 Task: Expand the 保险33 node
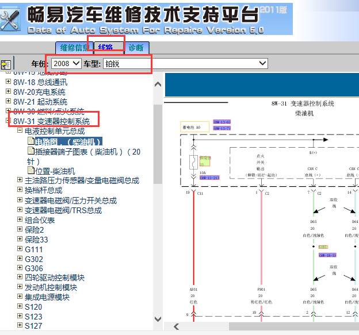click(x=20, y=239)
